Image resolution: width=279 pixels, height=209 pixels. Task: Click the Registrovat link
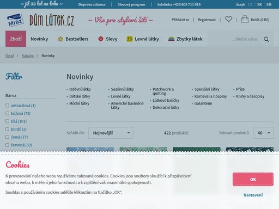pos(207,20)
